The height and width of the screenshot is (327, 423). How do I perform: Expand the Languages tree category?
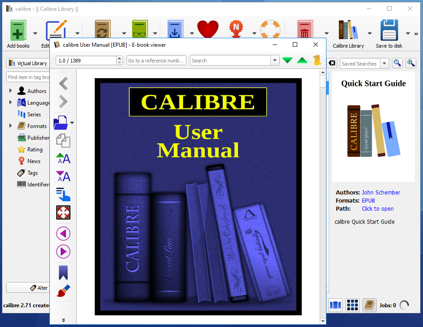[10, 102]
